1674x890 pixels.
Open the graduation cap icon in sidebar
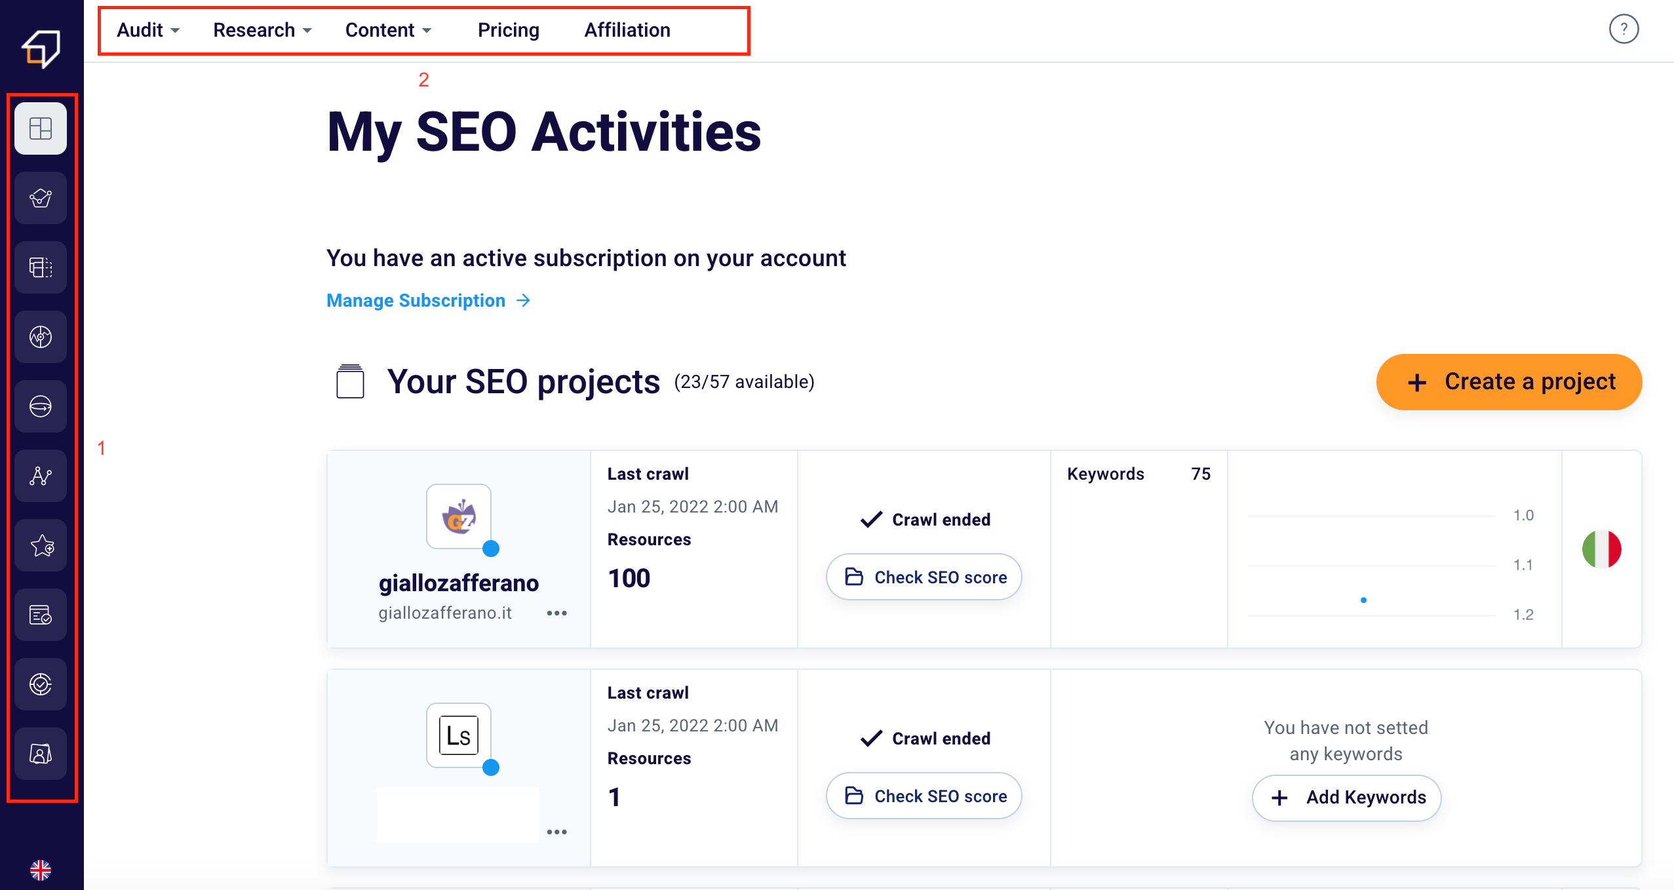click(x=41, y=198)
